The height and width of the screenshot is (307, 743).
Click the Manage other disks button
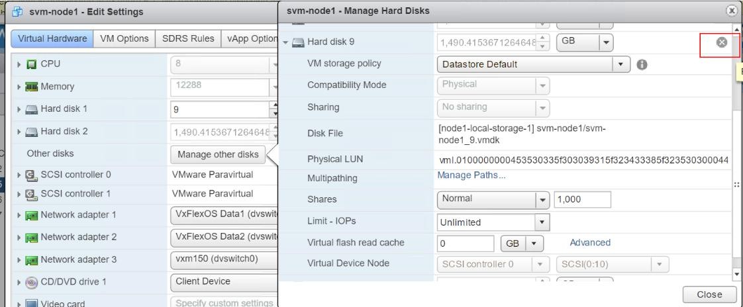coord(217,154)
